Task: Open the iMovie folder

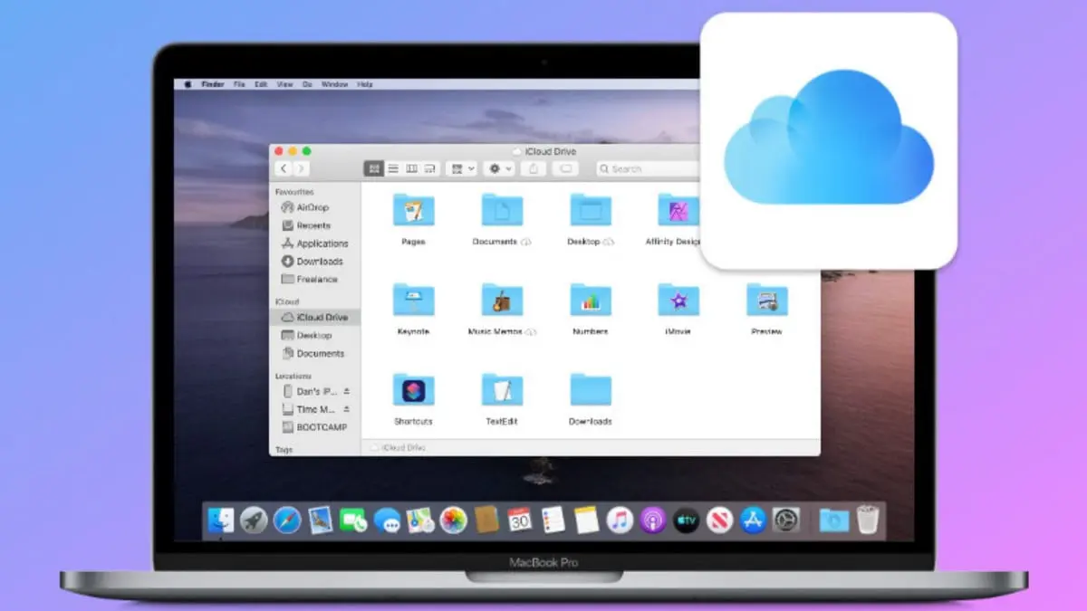Action: click(x=678, y=300)
